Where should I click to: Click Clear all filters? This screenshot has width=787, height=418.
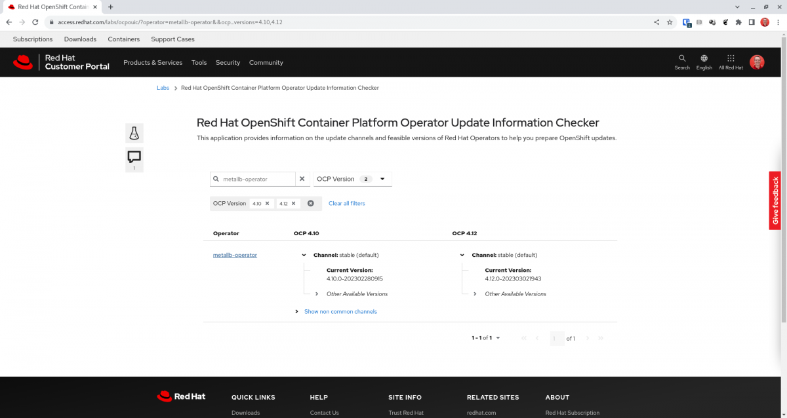tap(346, 204)
